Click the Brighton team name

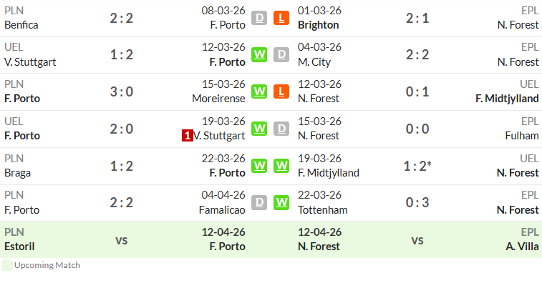coord(319,25)
